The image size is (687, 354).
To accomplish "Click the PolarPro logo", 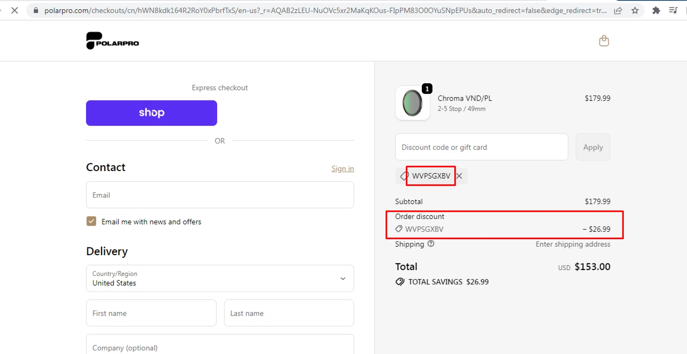I will pos(113,41).
